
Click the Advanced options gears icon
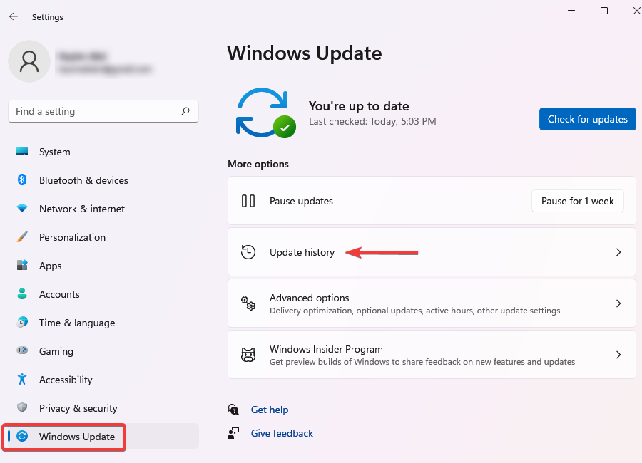(248, 303)
